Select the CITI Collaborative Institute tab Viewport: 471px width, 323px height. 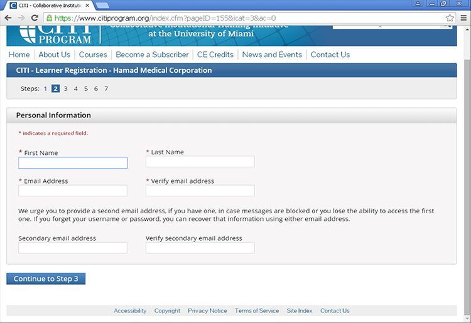coord(50,6)
